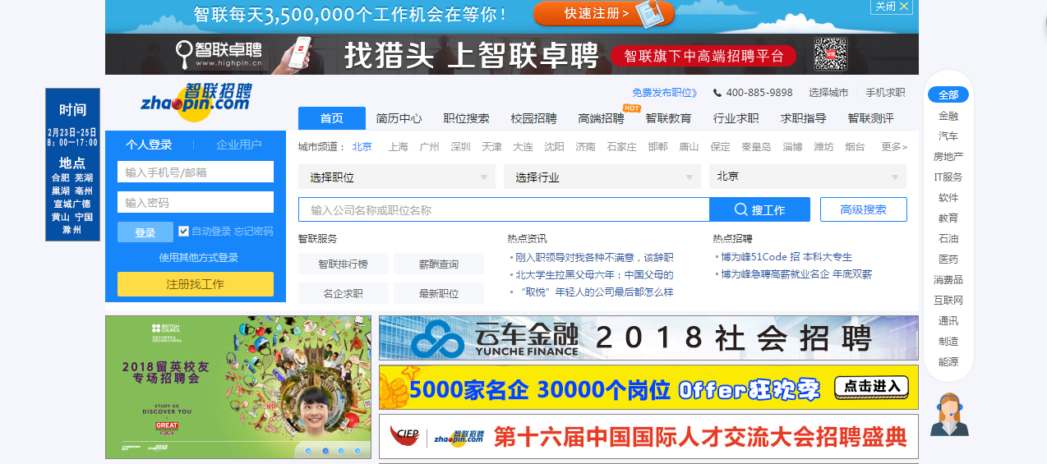This screenshot has height=464, width=1047.
Task: Click the 登录 button
Action: pos(145,232)
